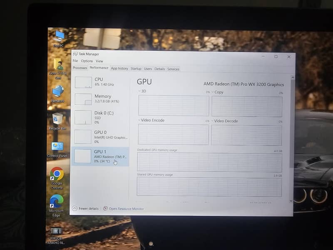
Task: Open the Options menu
Action: [x=87, y=61]
